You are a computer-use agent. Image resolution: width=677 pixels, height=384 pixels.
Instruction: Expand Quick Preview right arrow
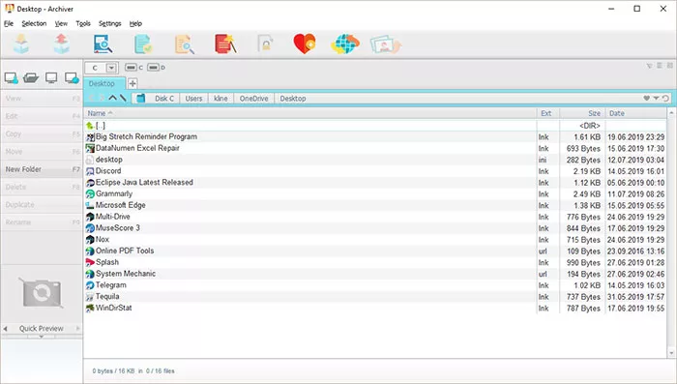point(78,328)
